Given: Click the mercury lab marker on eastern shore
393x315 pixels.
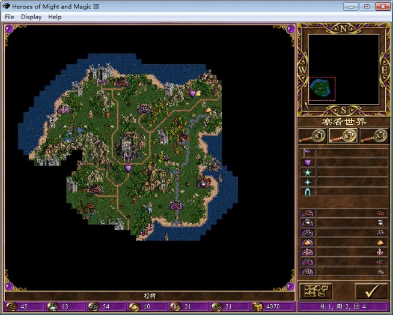Looking at the screenshot, I should coord(203,184).
